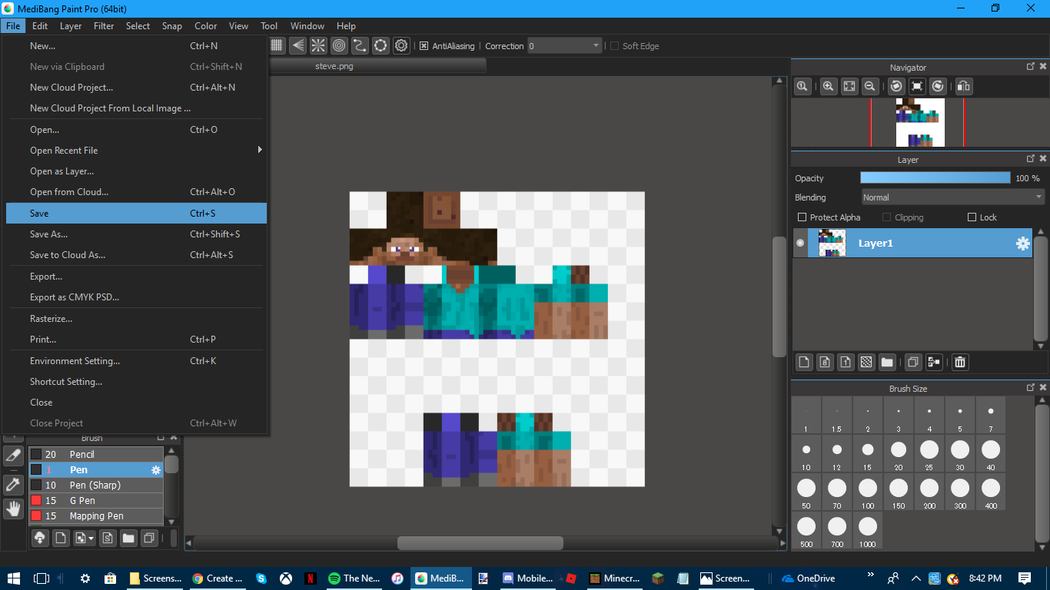1050x590 pixels.
Task: Select brush size 25 preset
Action: [929, 455]
